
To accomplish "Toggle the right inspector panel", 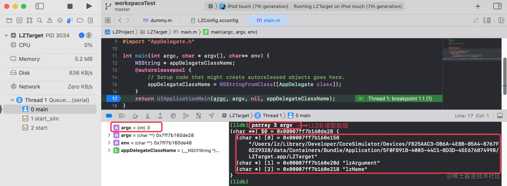I will click(498, 6).
